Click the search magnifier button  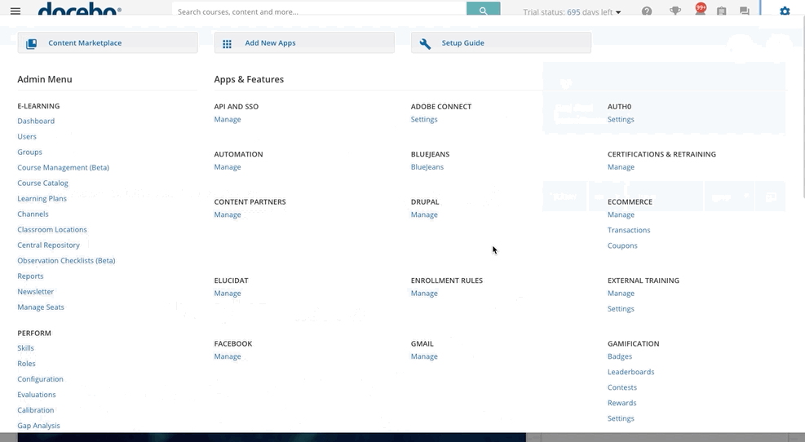pos(483,9)
